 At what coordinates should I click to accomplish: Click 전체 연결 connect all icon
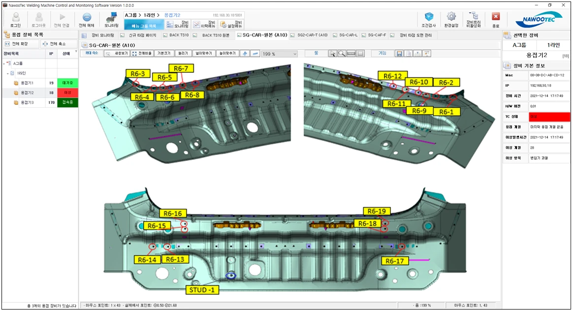point(62,17)
